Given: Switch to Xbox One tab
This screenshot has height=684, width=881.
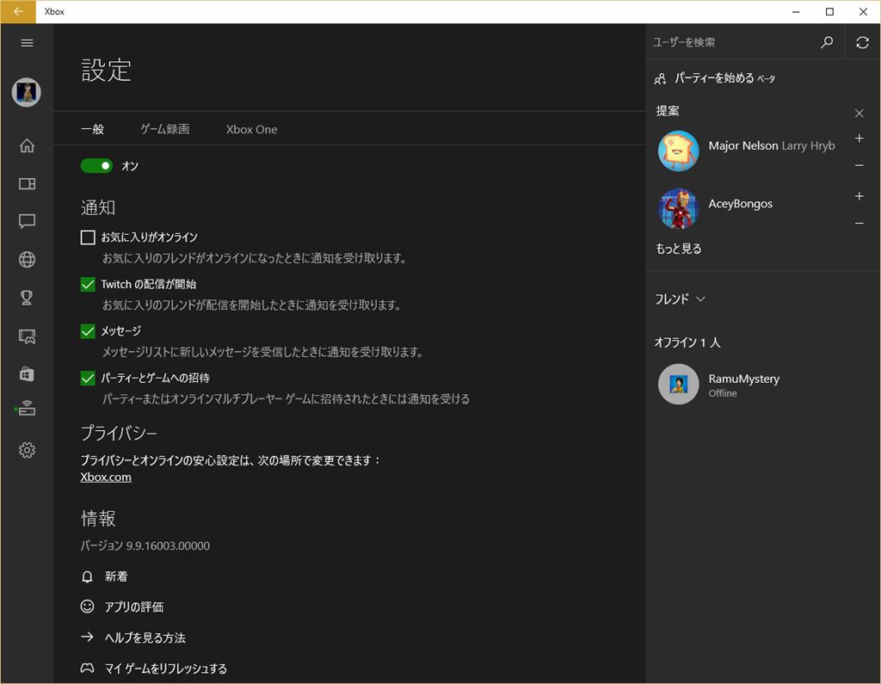Looking at the screenshot, I should tap(252, 129).
